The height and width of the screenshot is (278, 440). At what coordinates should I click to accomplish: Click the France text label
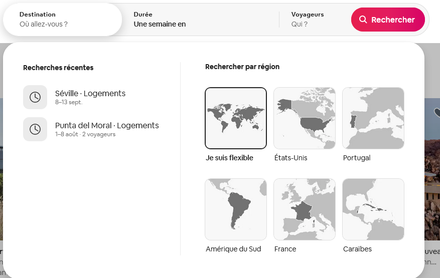pos(285,249)
